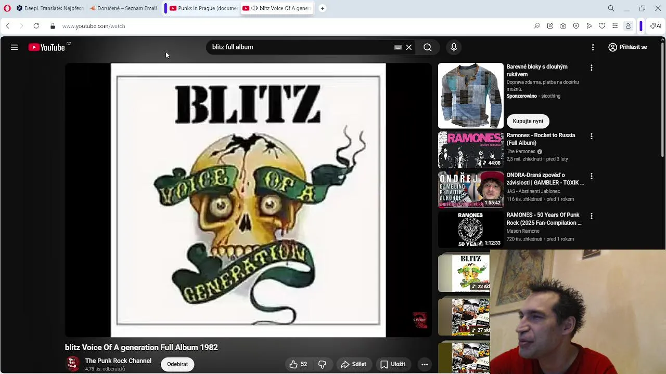
Task: Focus the address bar with www.youtube.com/watch
Action: pos(94,26)
